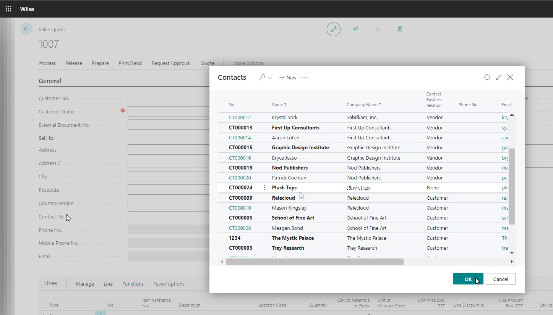The width and height of the screenshot is (553, 315).
Task: Open the Request Approval menu
Action: 171,63
